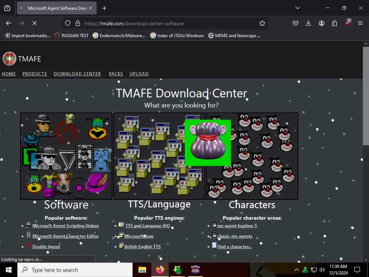
Task: Click the icon beside TTS and Language AIO
Action: [x=121, y=224]
